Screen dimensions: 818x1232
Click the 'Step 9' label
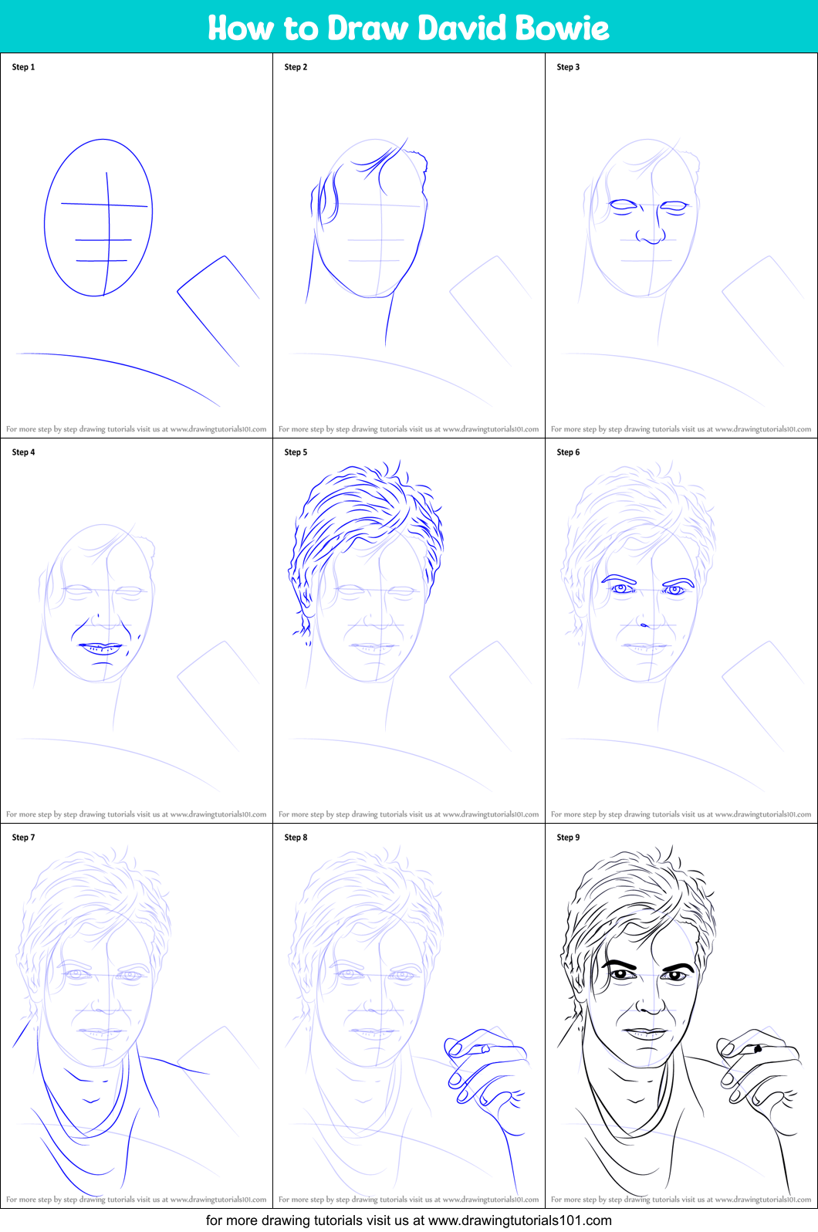(568, 838)
